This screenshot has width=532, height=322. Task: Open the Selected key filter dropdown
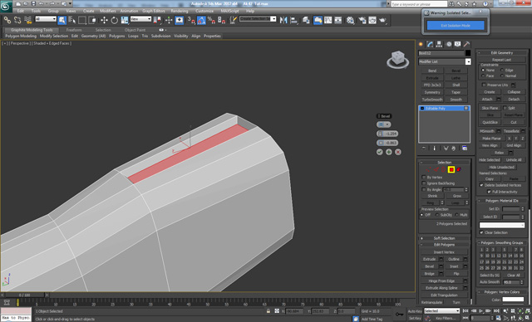click(441, 311)
